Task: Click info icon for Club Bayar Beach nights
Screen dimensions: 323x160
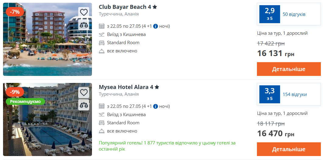Action: click(156, 26)
